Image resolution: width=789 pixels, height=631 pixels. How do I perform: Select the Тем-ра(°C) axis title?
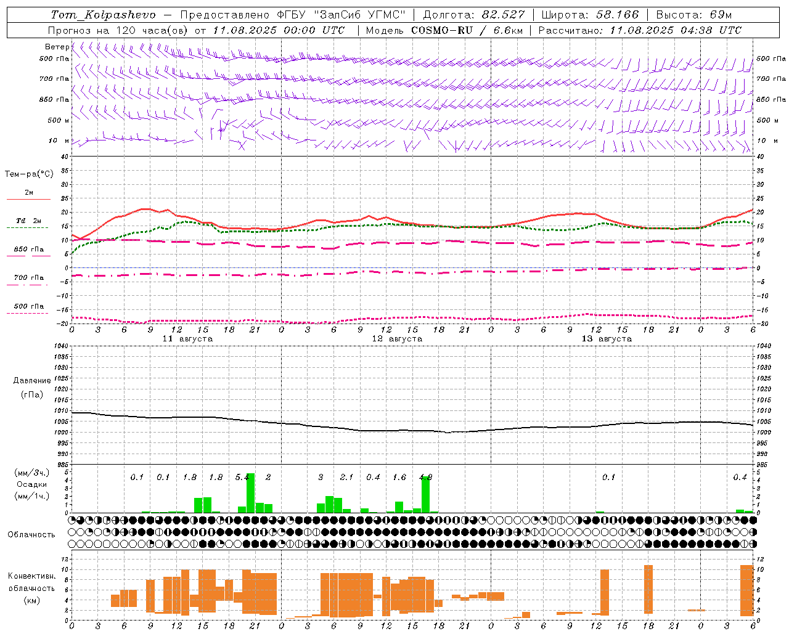point(29,174)
